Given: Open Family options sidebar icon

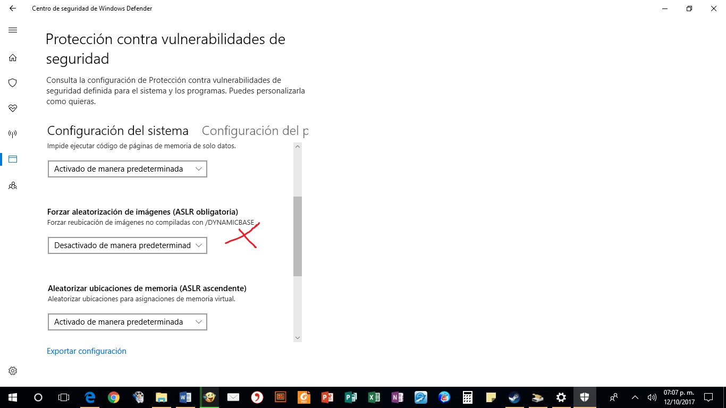Looking at the screenshot, I should (x=13, y=186).
